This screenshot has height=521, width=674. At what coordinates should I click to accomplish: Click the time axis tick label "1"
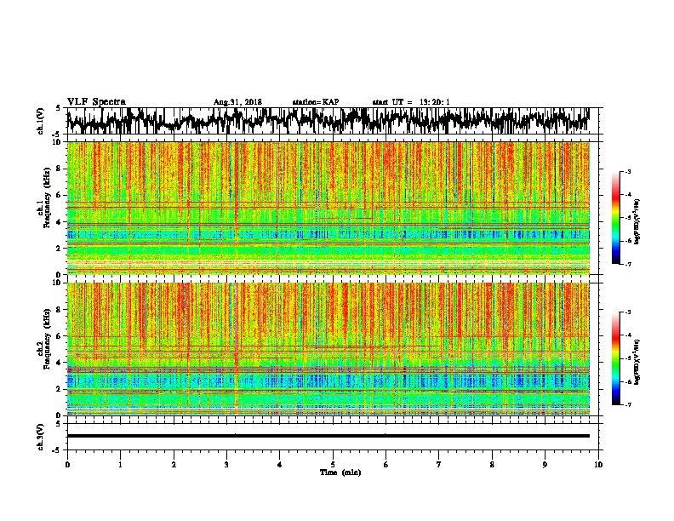tap(120, 465)
